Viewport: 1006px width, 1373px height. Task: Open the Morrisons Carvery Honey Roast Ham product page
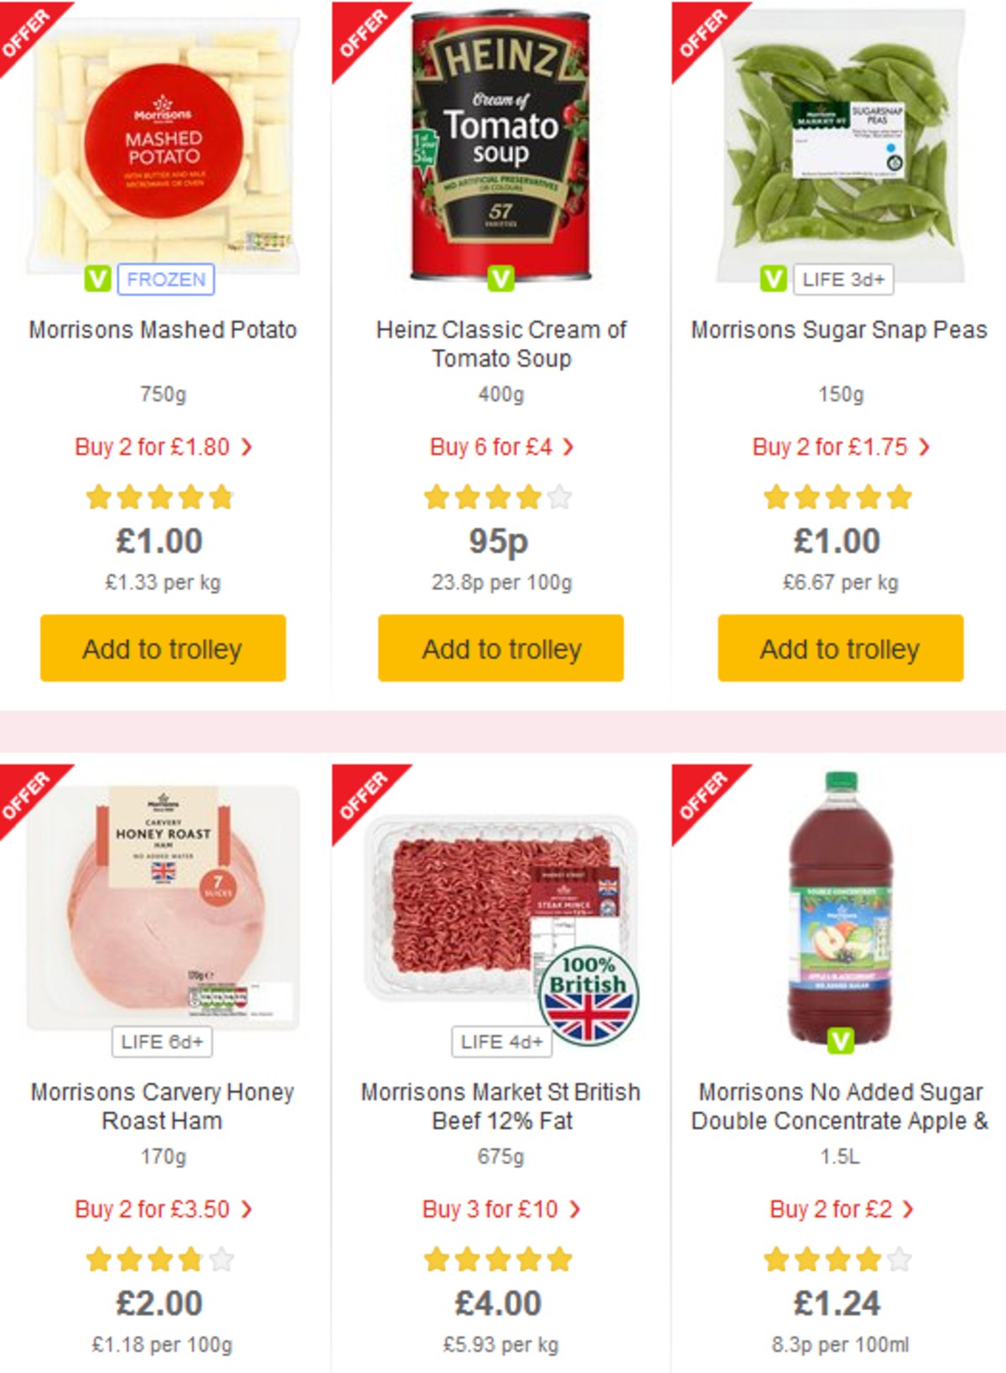tap(160, 1105)
